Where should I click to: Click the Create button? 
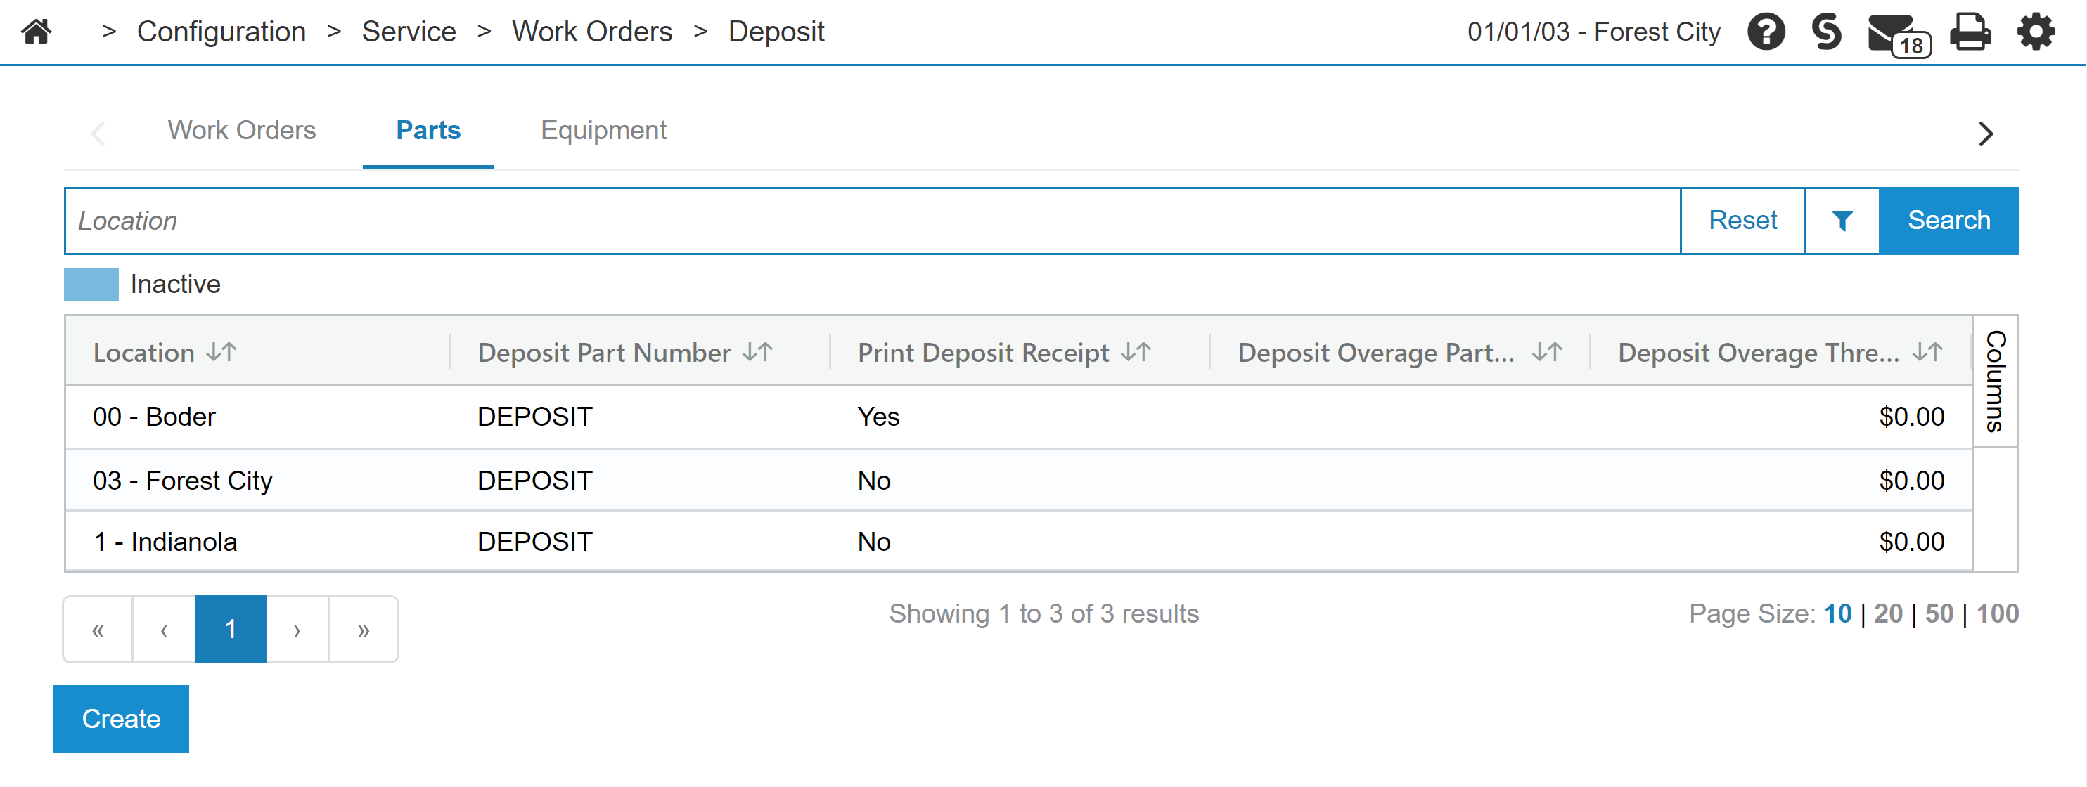click(x=121, y=719)
